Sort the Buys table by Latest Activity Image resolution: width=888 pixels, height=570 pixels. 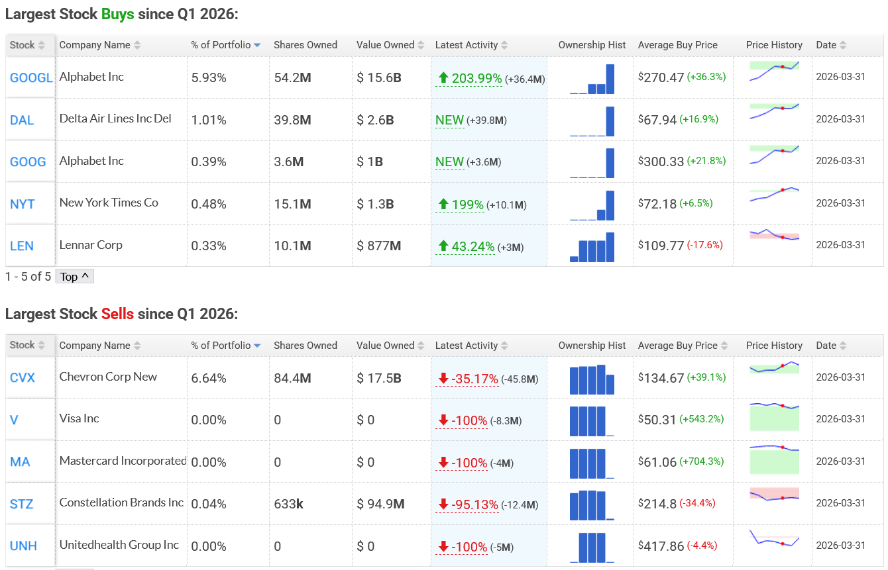pos(471,45)
